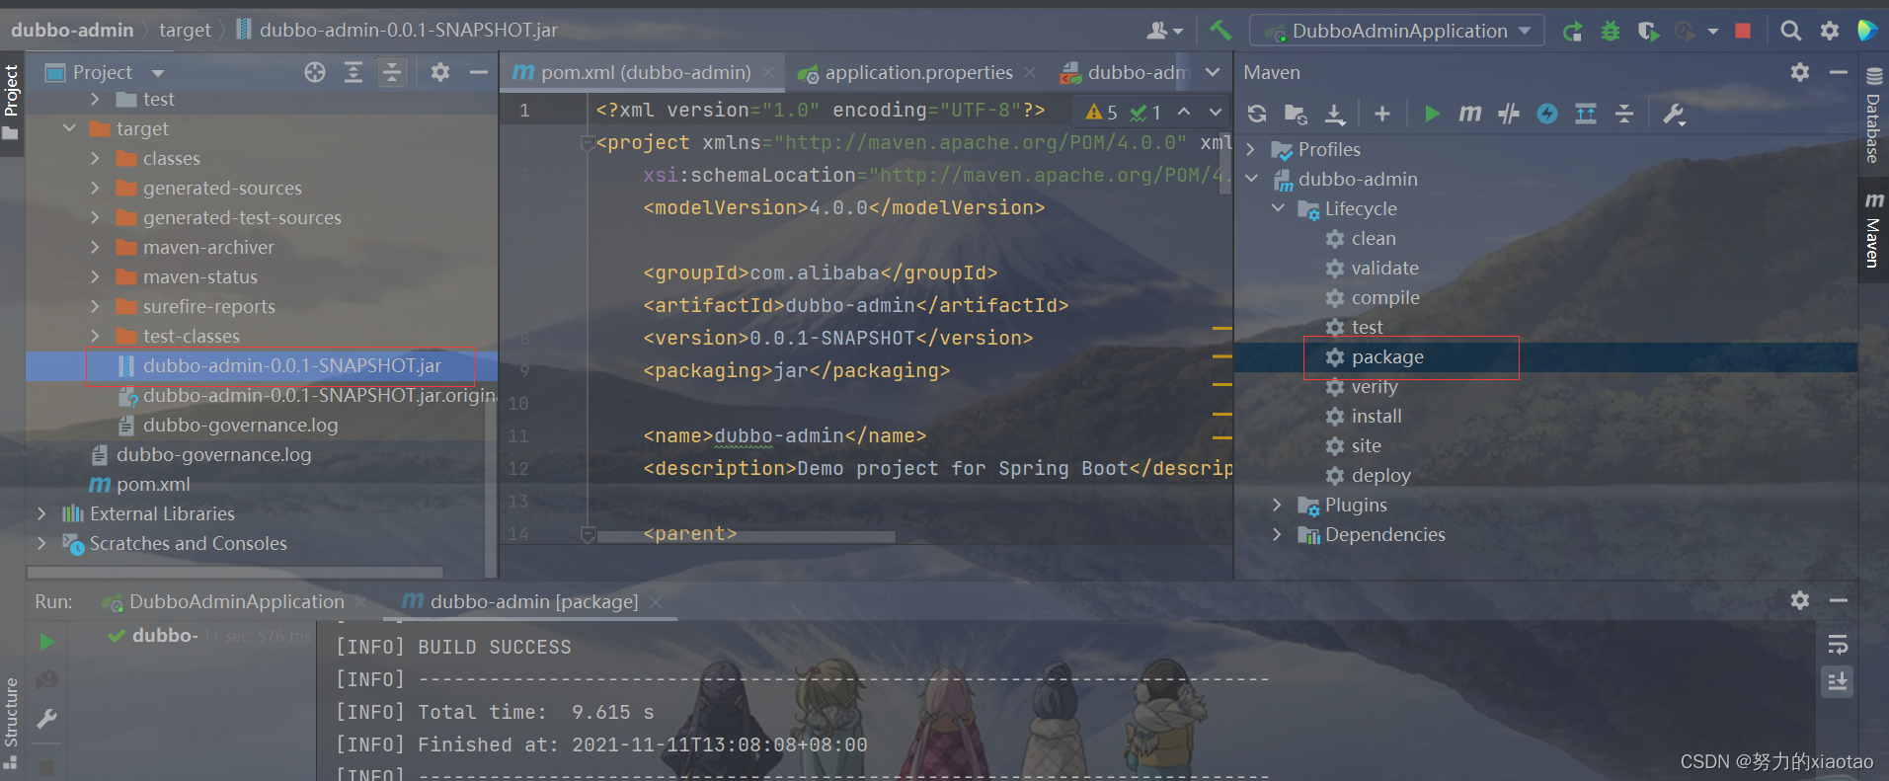Stop the running application with the red square

click(1743, 31)
